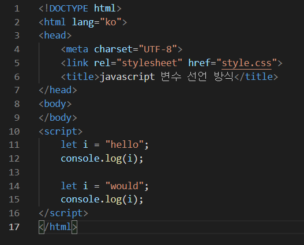The width and height of the screenshot is (304, 245).
Task: Click the rel attribute
Action: tap(102, 63)
